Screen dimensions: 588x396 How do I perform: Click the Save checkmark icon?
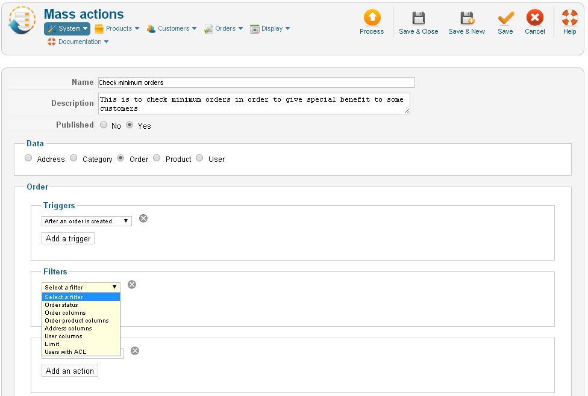(505, 18)
